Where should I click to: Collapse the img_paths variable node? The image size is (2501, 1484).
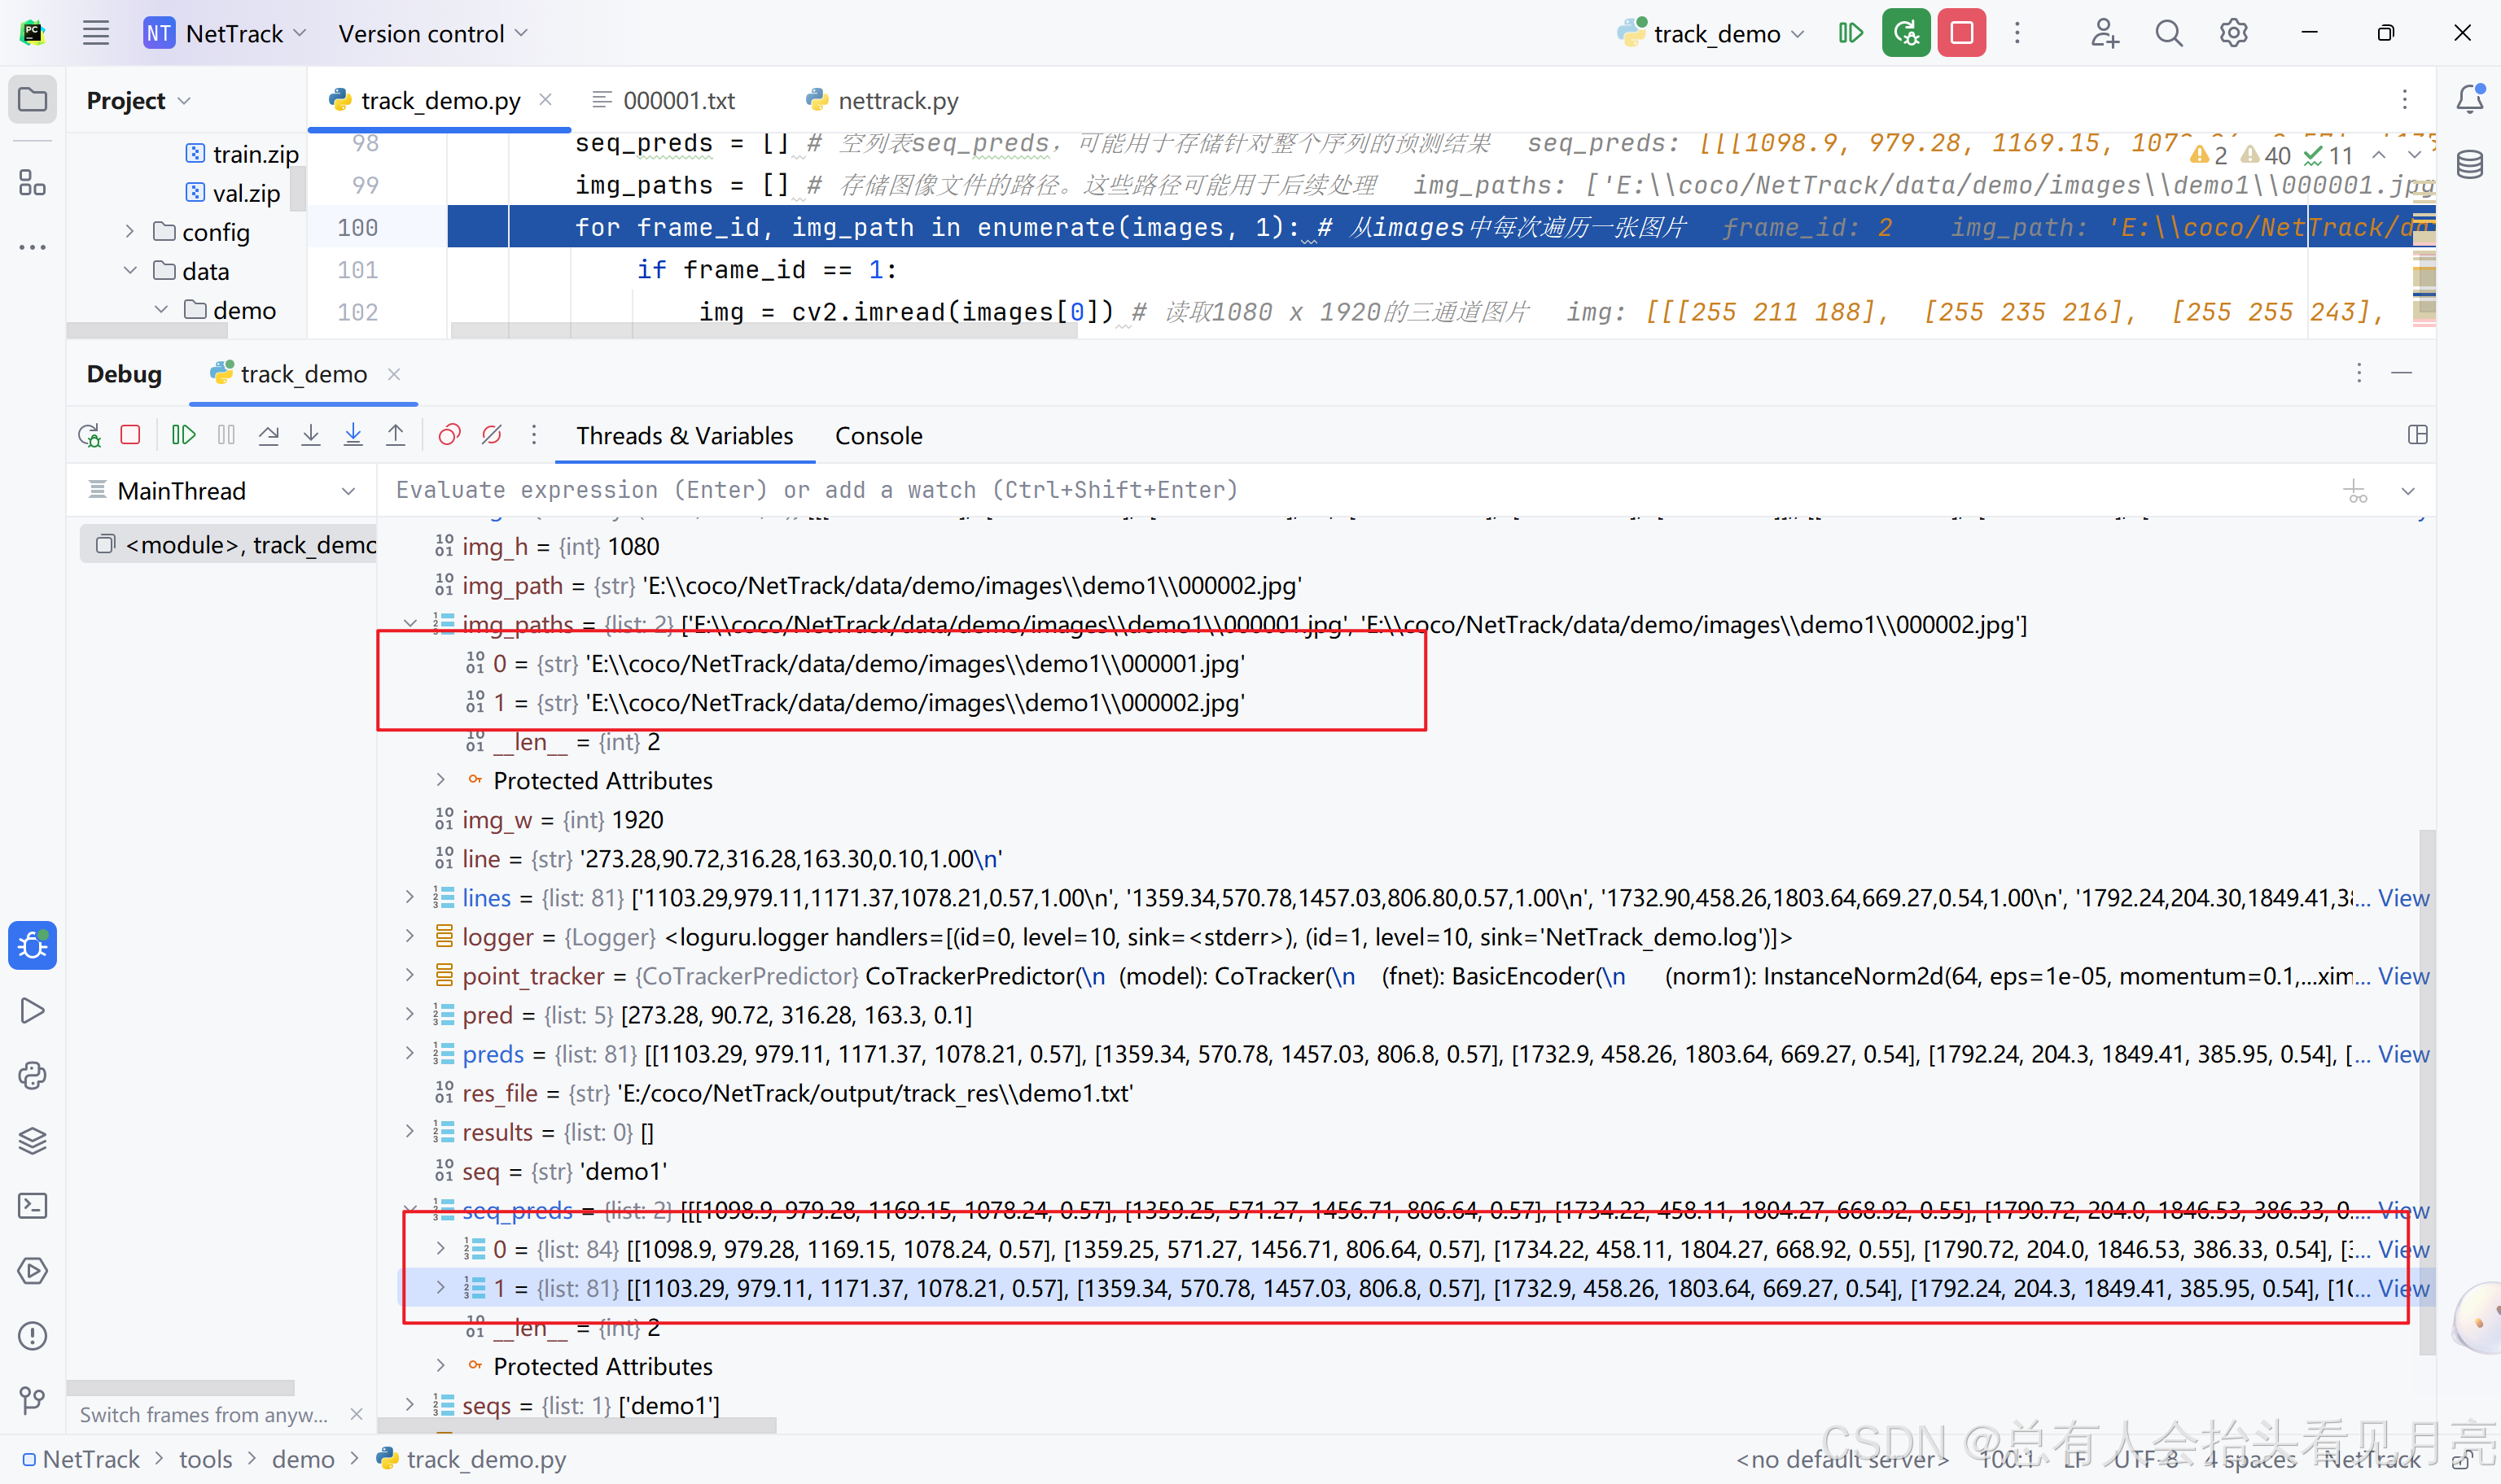tap(411, 623)
